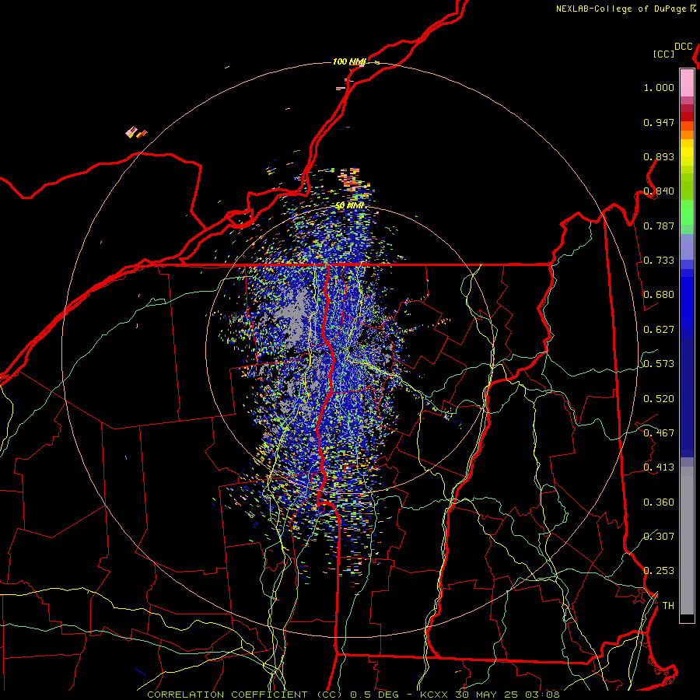
Task: Click the 0.733 scale value
Action: [659, 261]
